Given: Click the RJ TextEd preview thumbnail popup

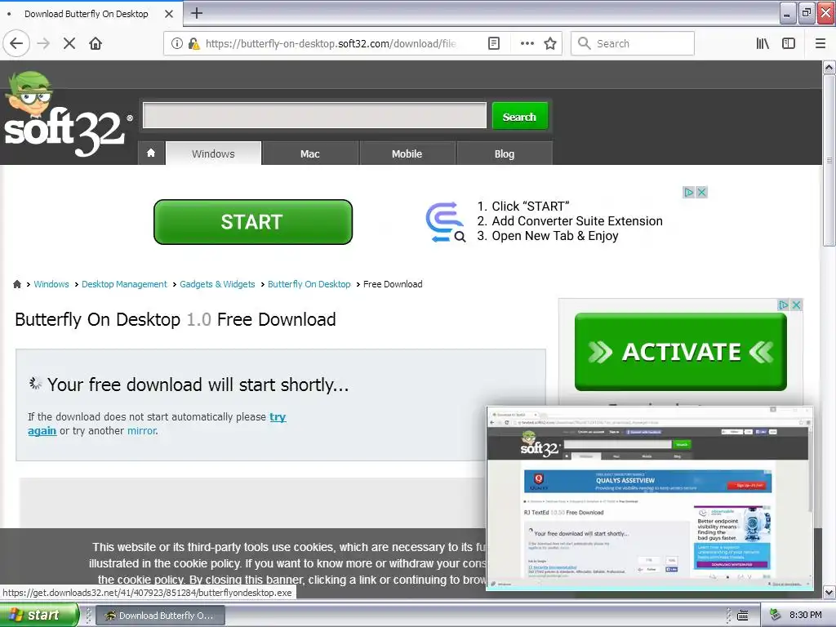Looking at the screenshot, I should coord(650,499).
